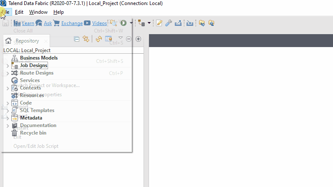The image size is (333, 187).
Task: Click the Import items toolbar icon
Action: click(190, 23)
